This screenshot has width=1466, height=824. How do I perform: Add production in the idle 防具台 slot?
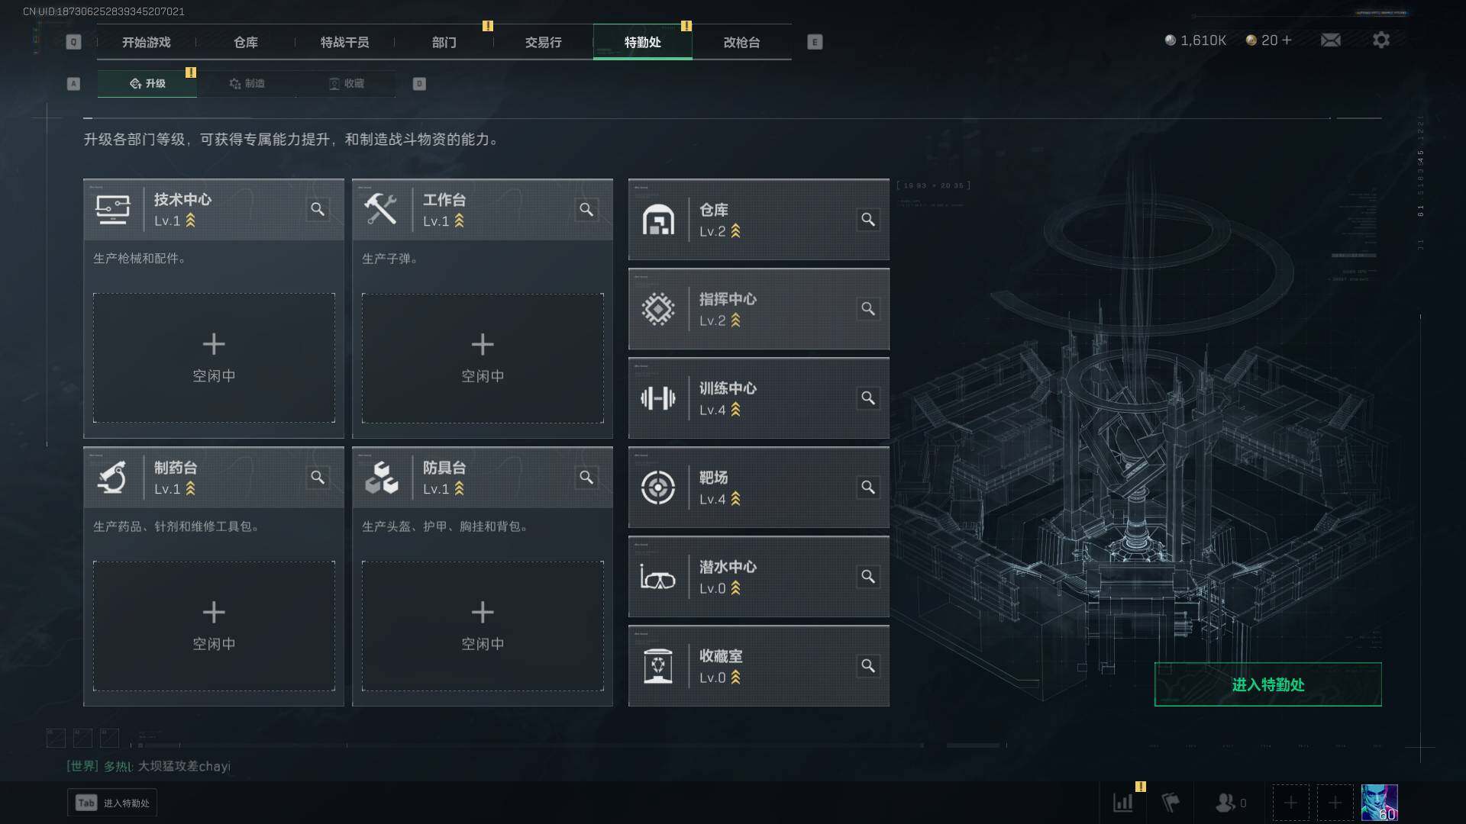pos(483,626)
